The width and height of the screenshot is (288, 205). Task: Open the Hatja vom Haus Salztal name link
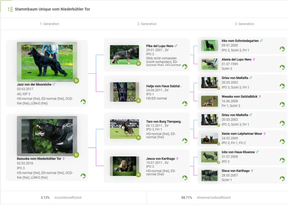tap(164, 86)
